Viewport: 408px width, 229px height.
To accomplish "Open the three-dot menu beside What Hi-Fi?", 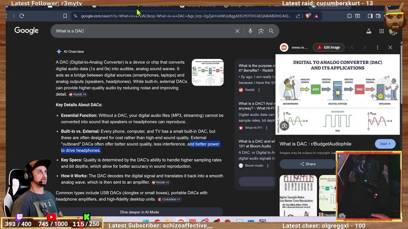I will click(x=266, y=128).
